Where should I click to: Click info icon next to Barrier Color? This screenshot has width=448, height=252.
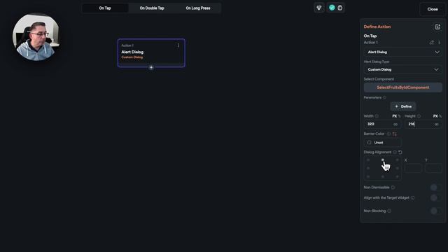coord(388,134)
